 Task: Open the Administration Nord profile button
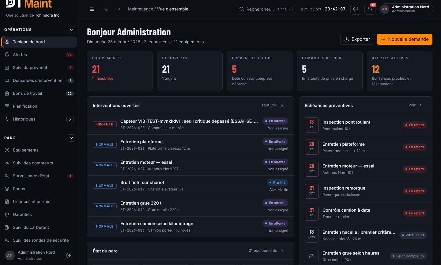(x=406, y=9)
